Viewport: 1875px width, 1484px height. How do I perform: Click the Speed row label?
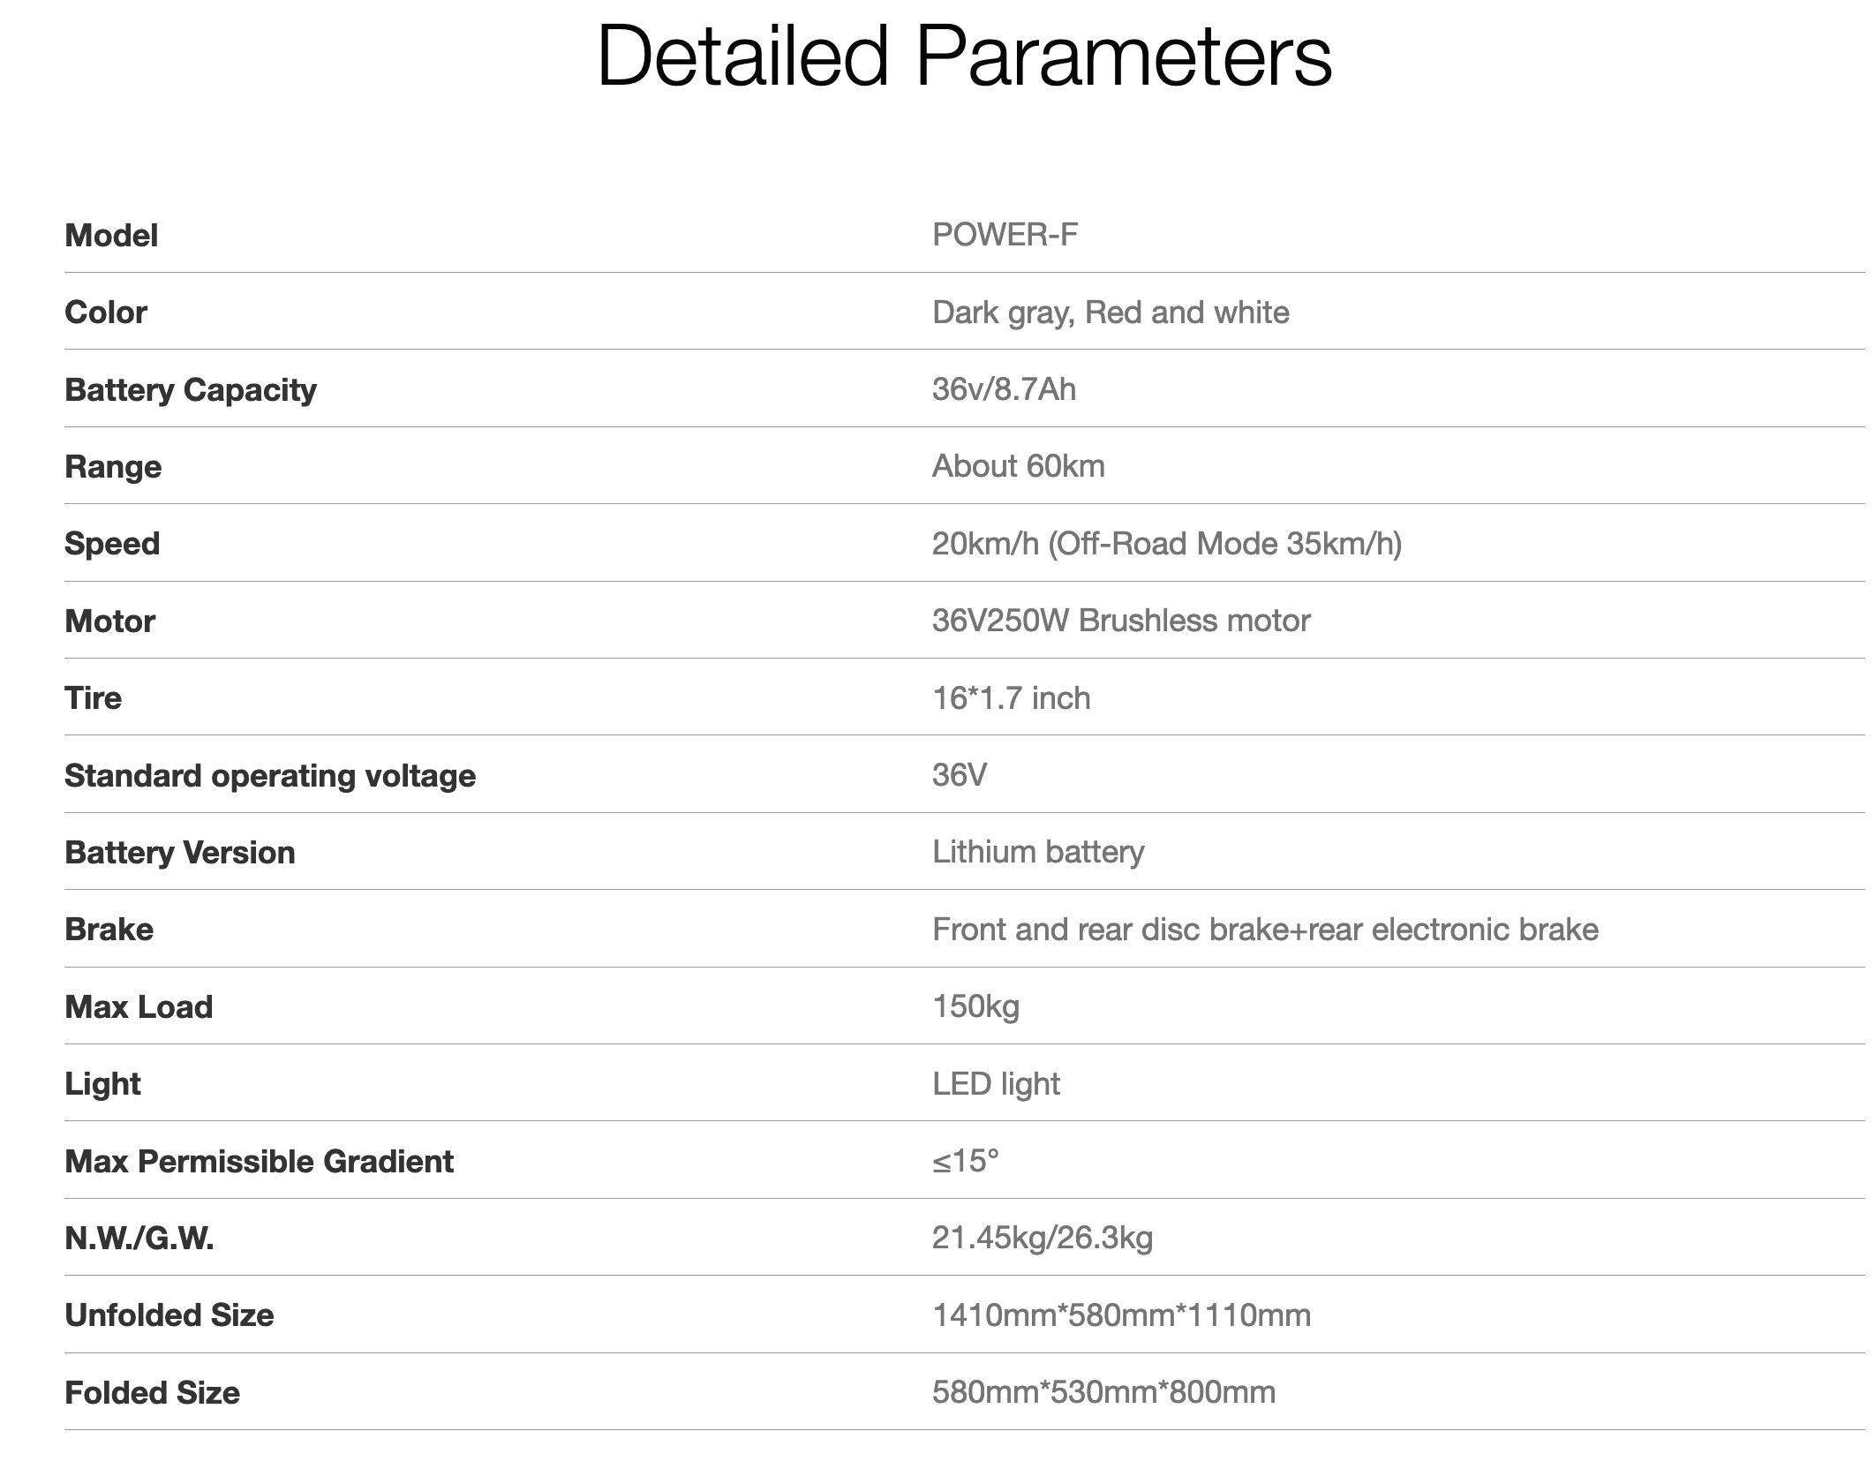pyautogui.click(x=112, y=544)
